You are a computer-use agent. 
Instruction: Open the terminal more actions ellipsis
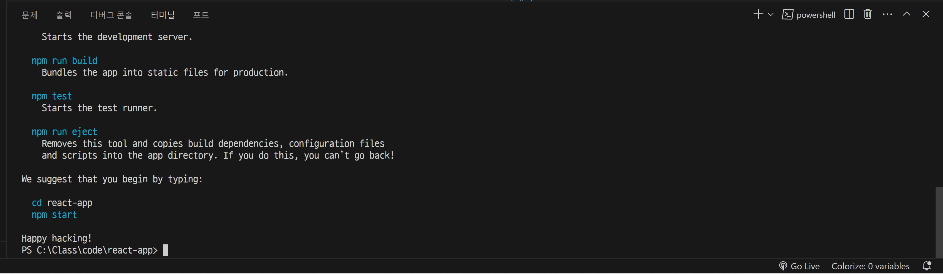tap(887, 14)
